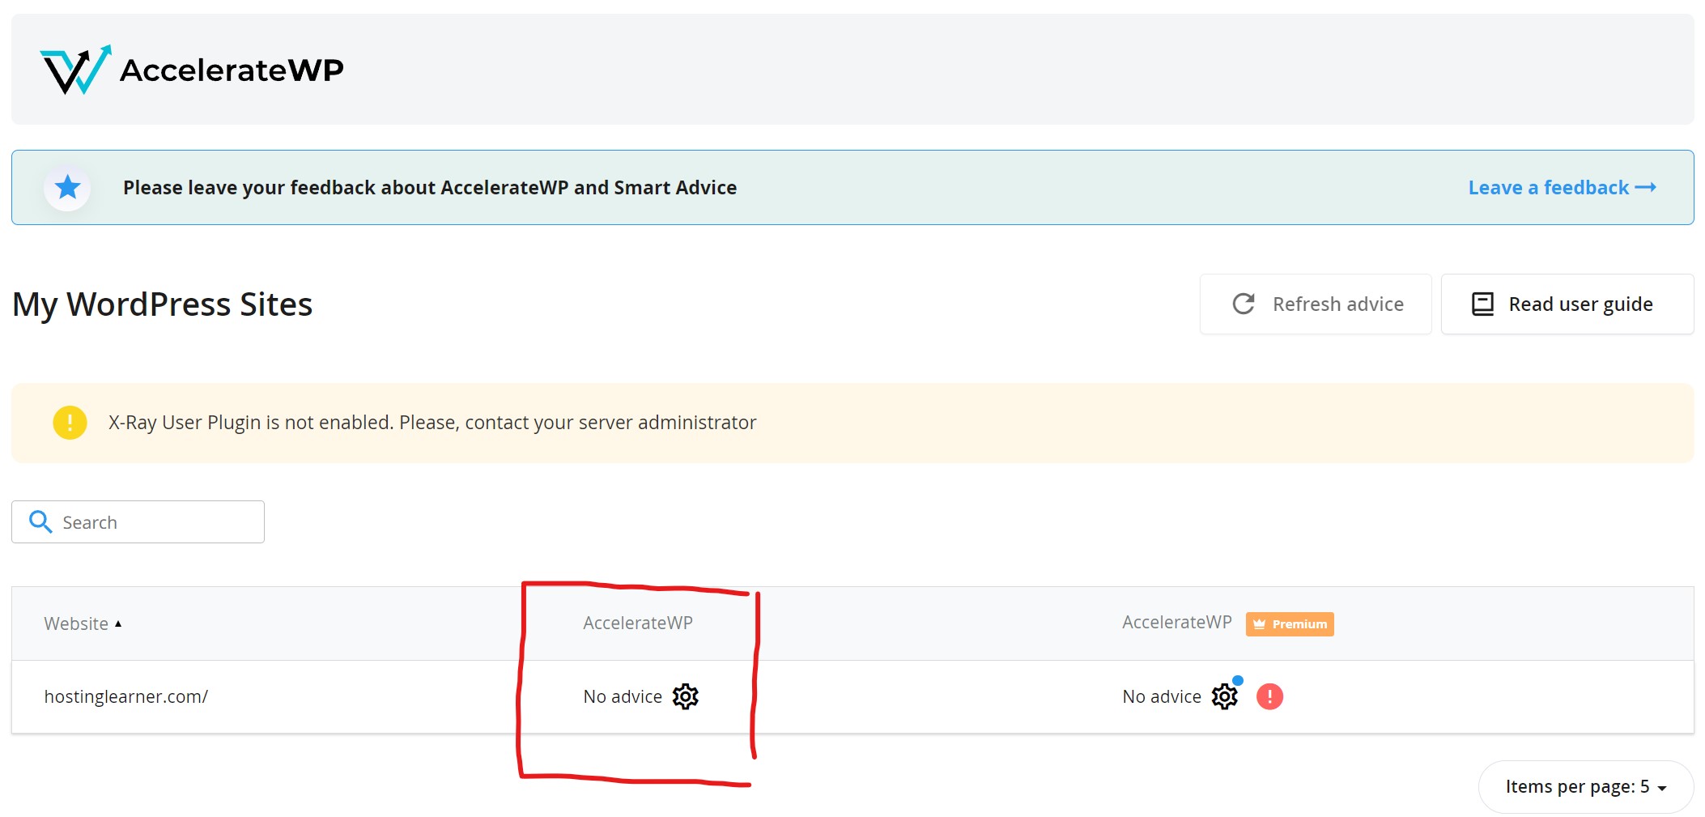Open the Read user guide button
1705x817 pixels.
click(x=1567, y=304)
